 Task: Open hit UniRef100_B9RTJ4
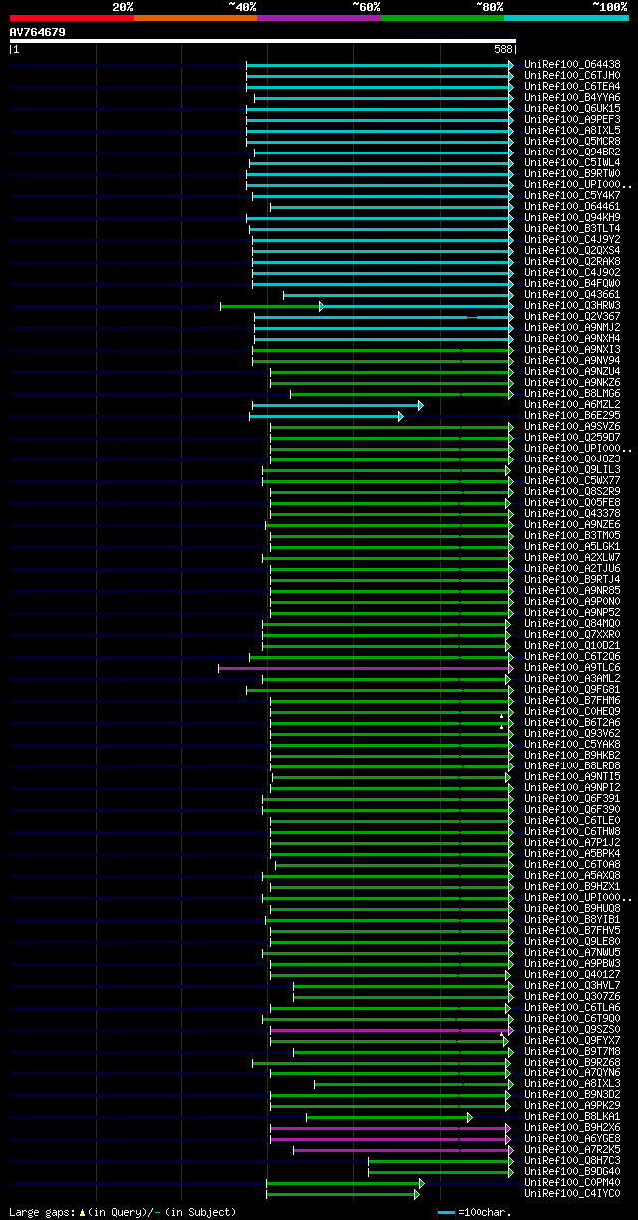point(573,579)
